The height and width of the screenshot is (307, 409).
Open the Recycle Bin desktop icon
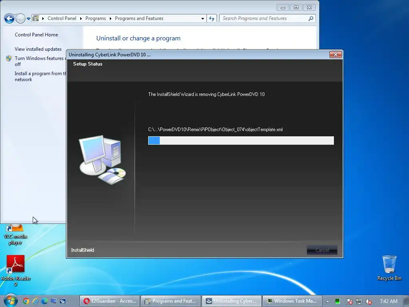[x=389, y=268]
